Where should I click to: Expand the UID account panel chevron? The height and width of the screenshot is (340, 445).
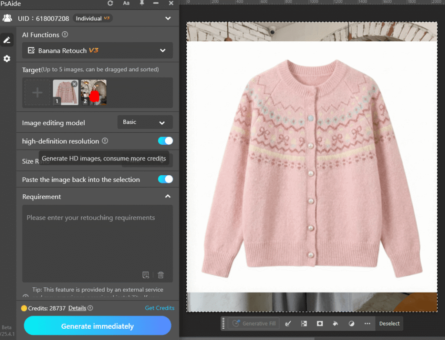pos(168,18)
